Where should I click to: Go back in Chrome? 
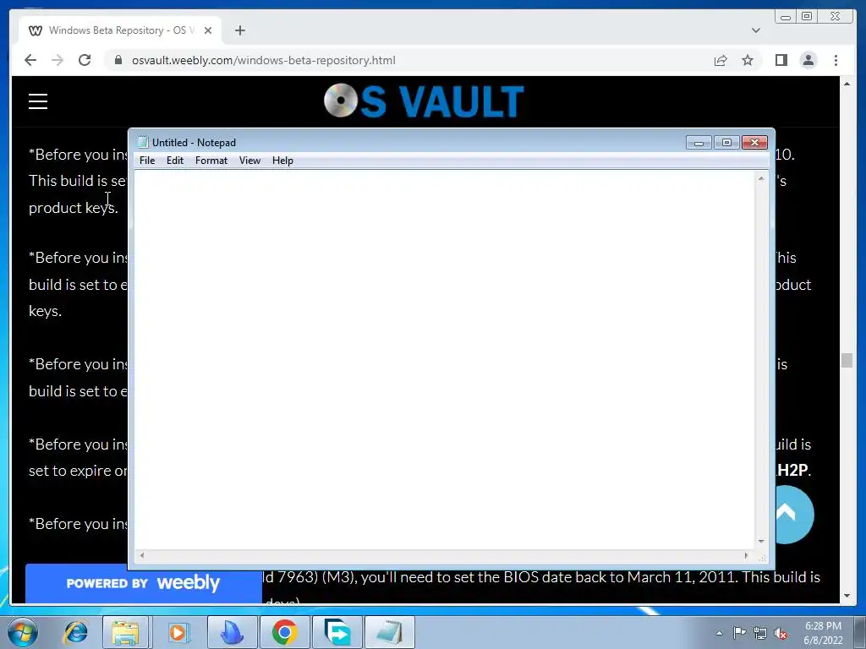click(x=30, y=60)
